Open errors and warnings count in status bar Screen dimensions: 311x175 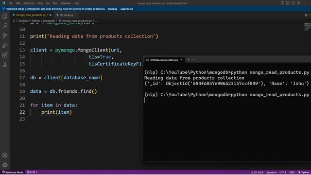pos(32,172)
